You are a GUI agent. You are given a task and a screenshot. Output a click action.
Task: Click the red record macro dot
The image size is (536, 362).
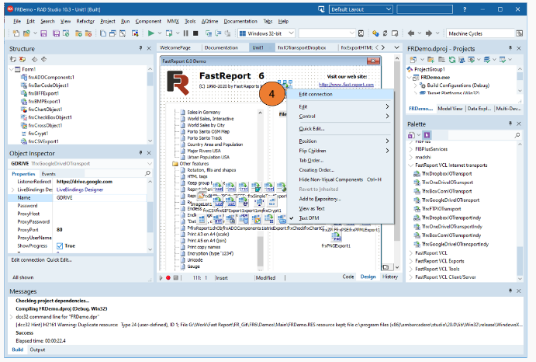click(x=168, y=278)
